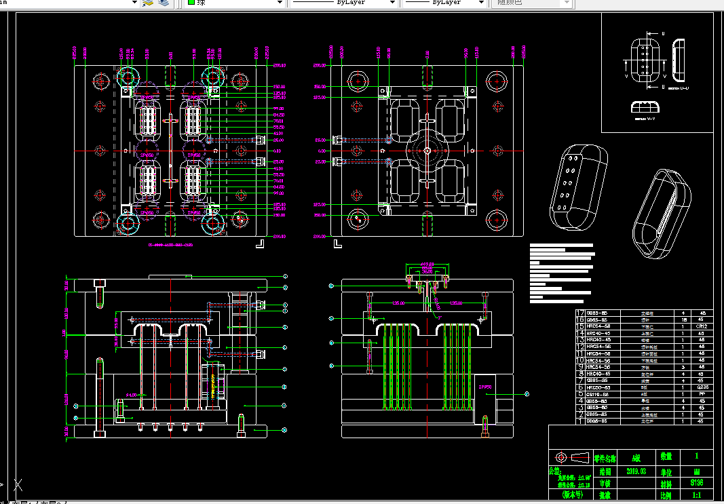Select the "CR12" material cell in parts list
Screen dimensions: 724x504
click(x=702, y=326)
